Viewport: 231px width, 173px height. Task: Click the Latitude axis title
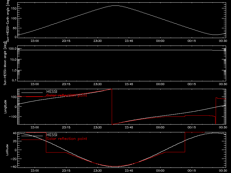[x=7, y=150]
